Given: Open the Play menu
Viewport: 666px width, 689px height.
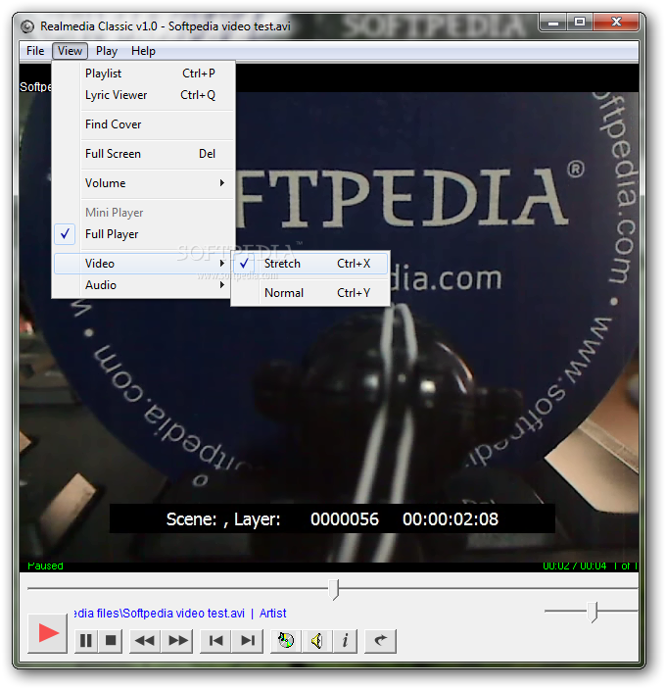Looking at the screenshot, I should 107,51.
